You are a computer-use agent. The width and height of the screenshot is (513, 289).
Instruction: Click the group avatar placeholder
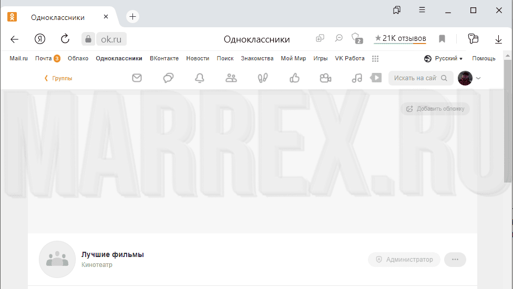click(x=57, y=259)
